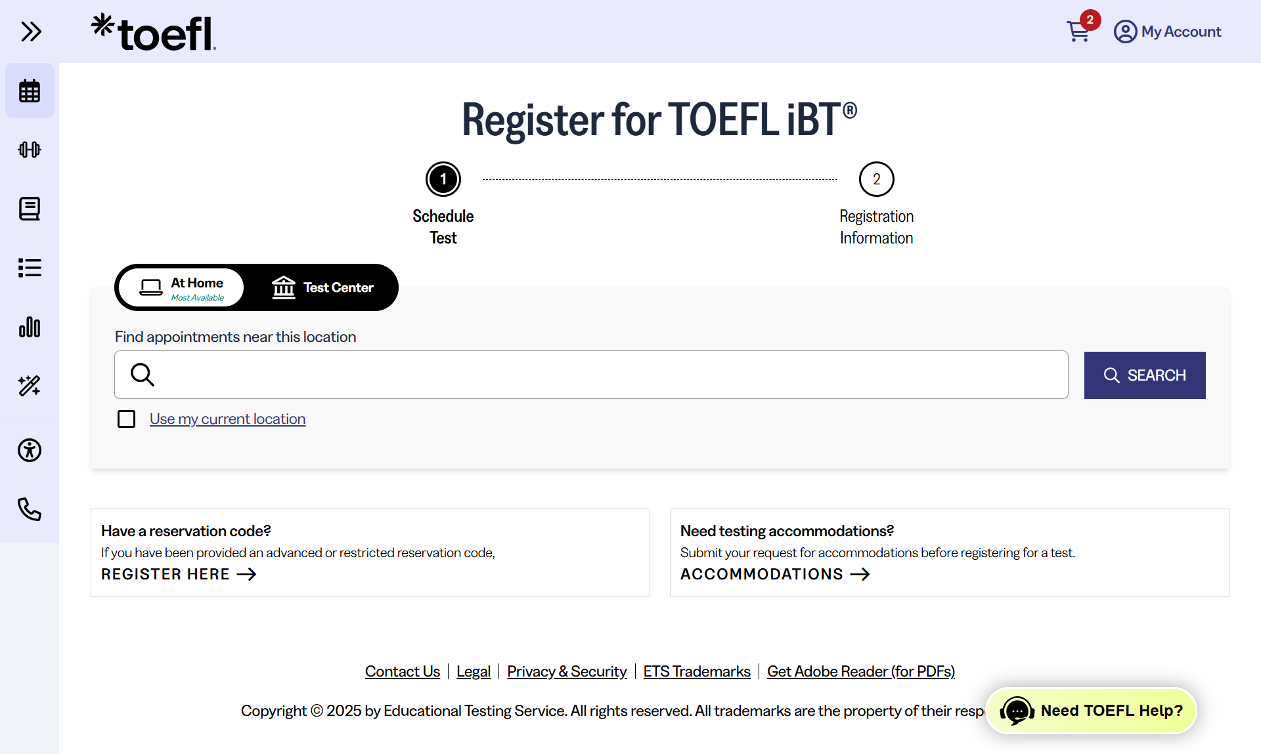Open the accessibility icon in sidebar

click(30, 450)
